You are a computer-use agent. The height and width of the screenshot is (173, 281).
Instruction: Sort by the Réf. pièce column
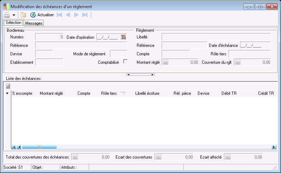pyautogui.click(x=182, y=93)
